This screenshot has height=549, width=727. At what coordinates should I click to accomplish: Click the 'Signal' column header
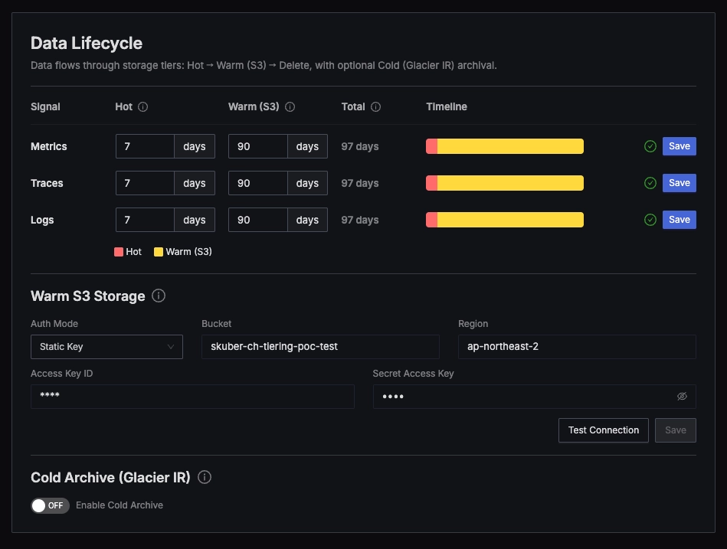click(x=45, y=106)
